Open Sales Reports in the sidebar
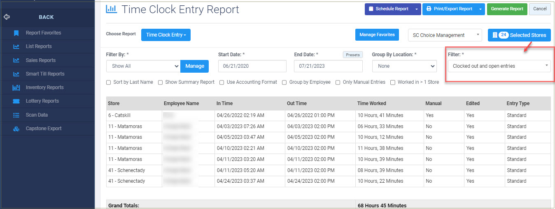 pos(40,60)
